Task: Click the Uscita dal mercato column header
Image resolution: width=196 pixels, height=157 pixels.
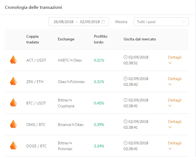Action: pyautogui.click(x=140, y=39)
